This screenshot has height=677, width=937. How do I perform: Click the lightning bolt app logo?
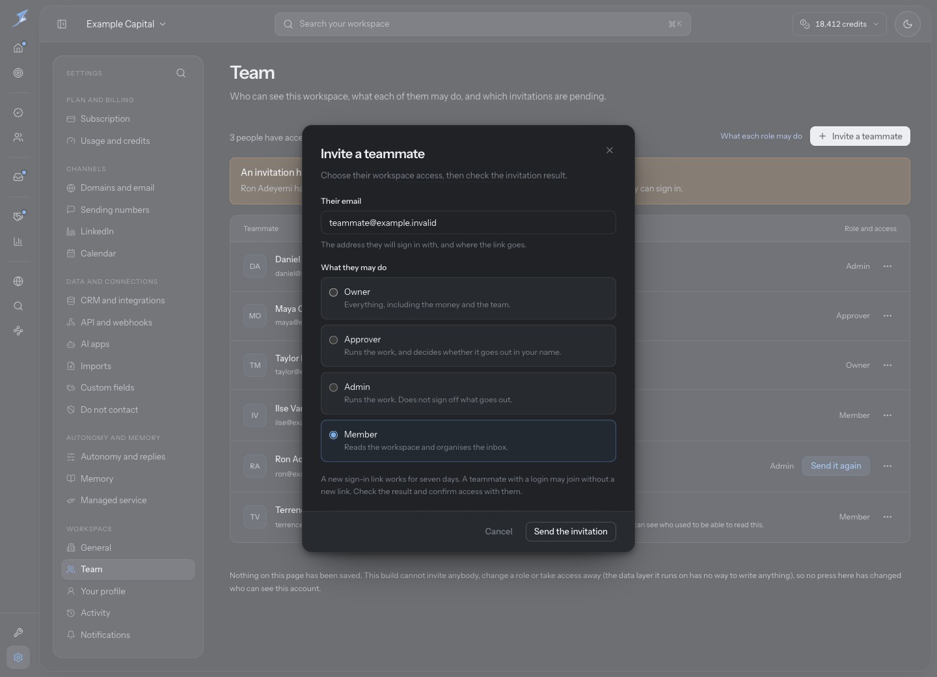click(20, 18)
